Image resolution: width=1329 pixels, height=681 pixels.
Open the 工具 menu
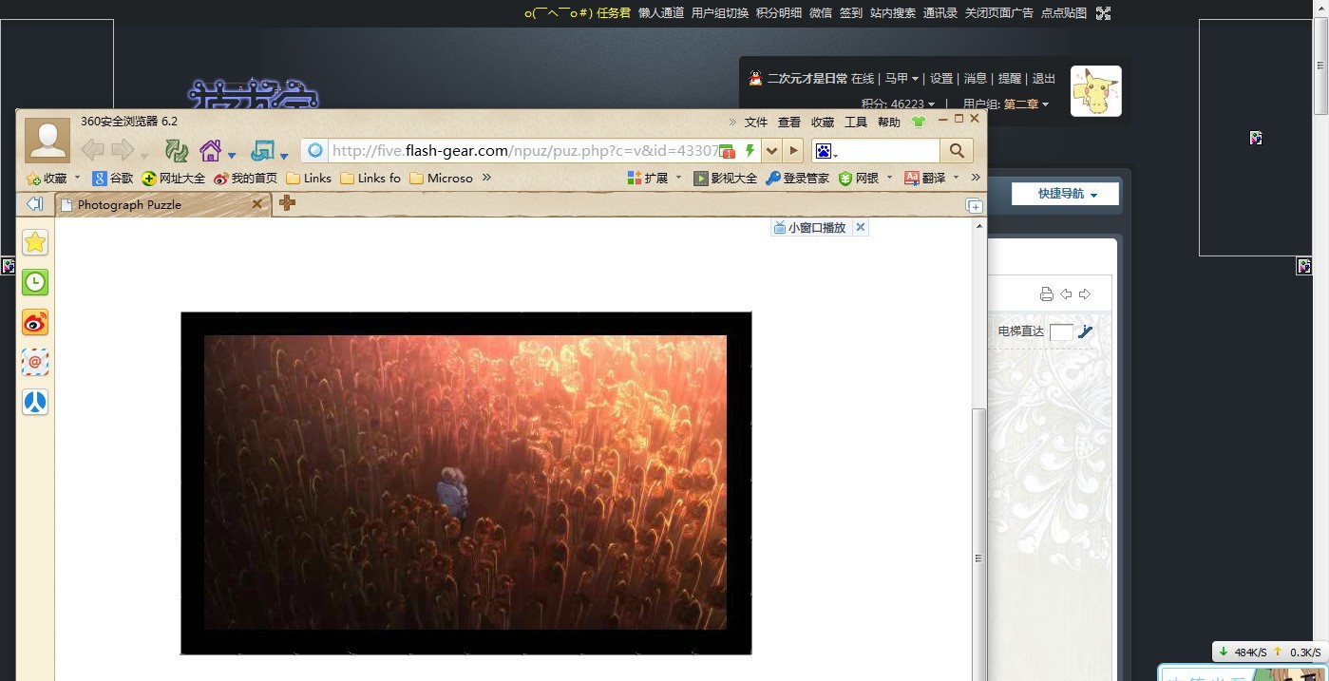[856, 122]
